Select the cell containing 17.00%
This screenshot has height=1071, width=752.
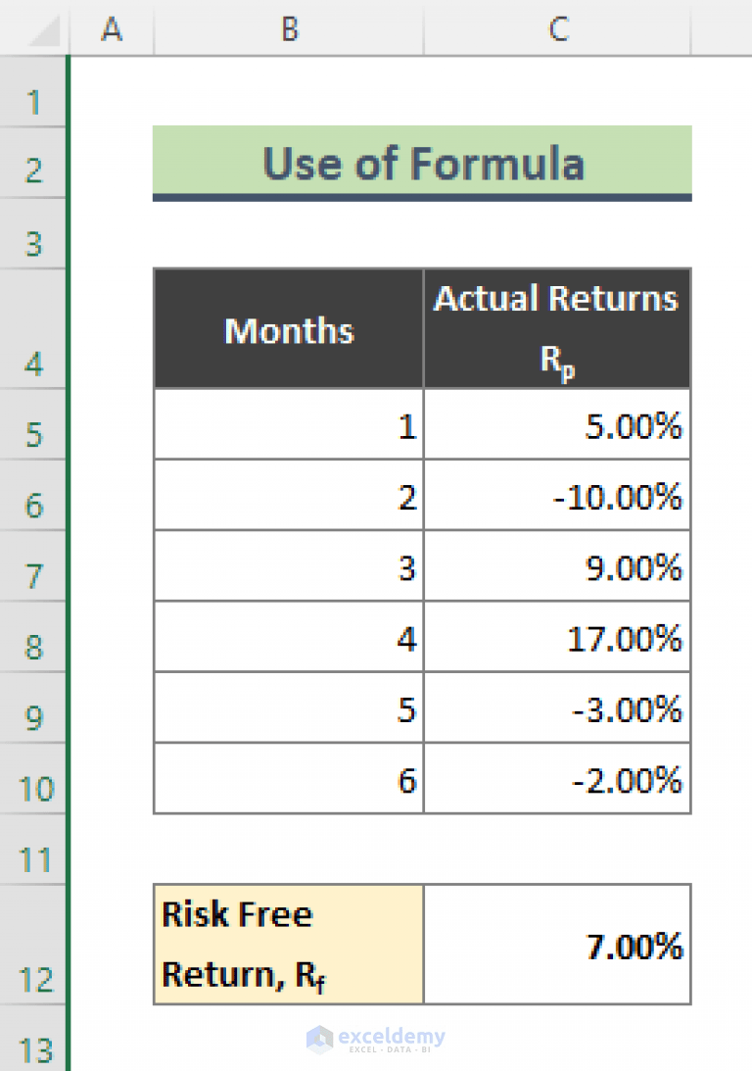557,637
